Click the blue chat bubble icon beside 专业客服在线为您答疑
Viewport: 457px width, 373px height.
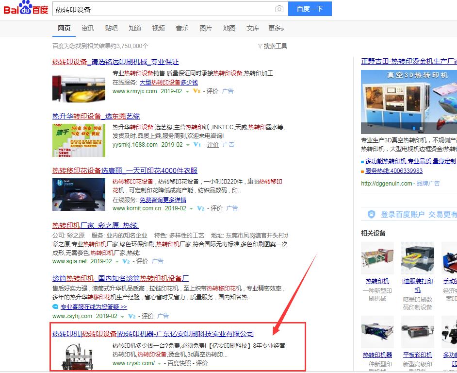[55, 306]
